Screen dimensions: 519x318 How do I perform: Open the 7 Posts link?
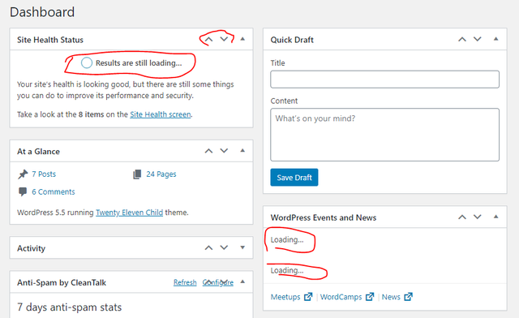[x=44, y=174]
